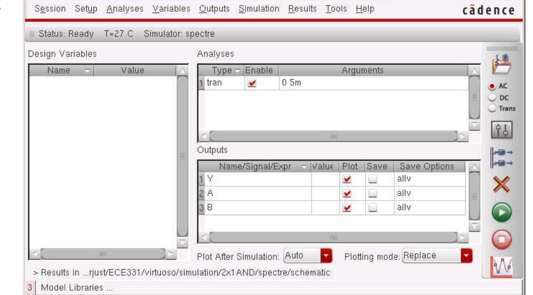Click the Analyses horizontal scrollbar
This screenshot has width=533, height=295.
334,135
